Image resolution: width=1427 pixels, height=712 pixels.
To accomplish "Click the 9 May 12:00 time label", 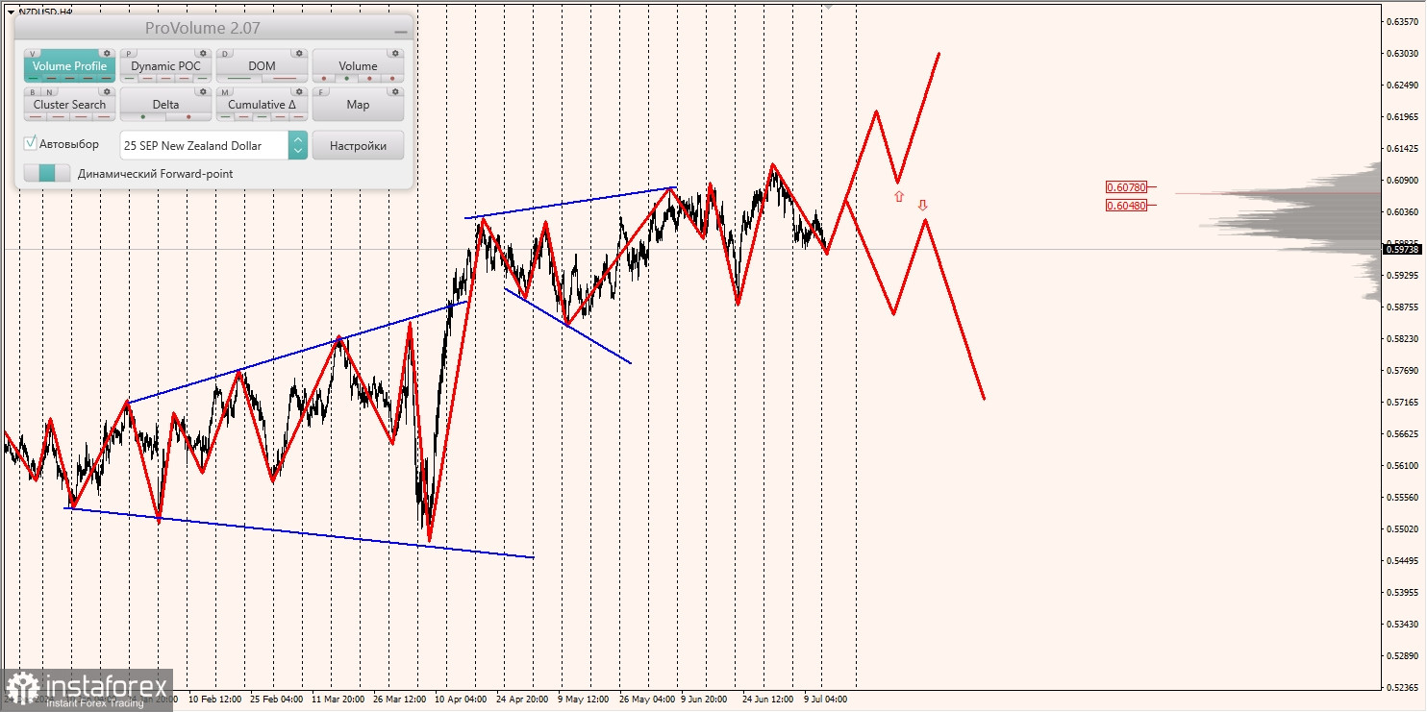I will [583, 700].
